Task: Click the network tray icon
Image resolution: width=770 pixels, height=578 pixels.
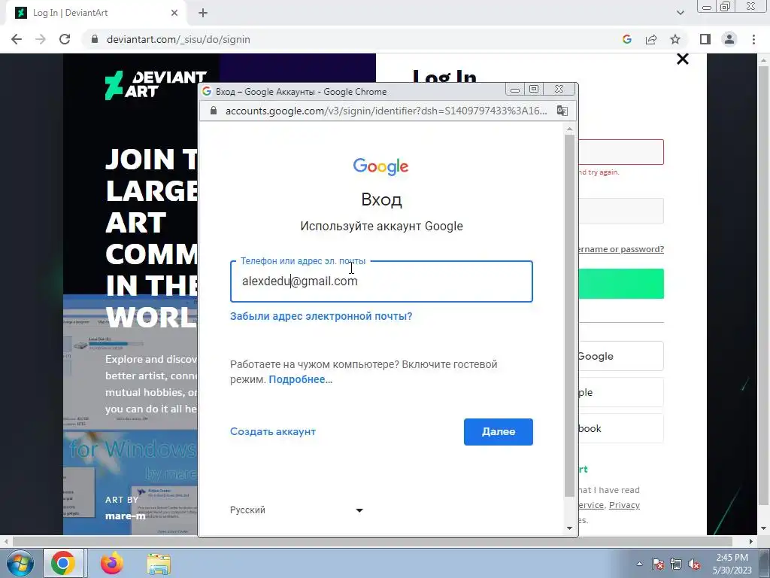Action: (x=676, y=564)
